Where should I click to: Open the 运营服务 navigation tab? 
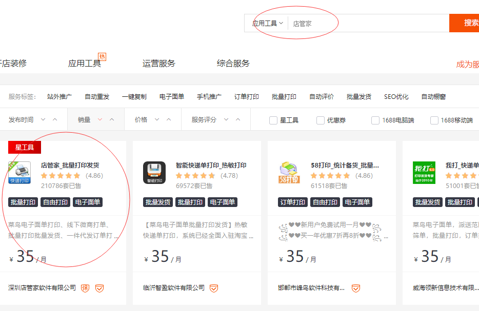tap(159, 64)
